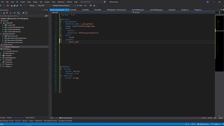Image resolution: width=224 pixels, height=126 pixels.
Task: Switch to Git Repository - Microservices tab
Action: 117,10
